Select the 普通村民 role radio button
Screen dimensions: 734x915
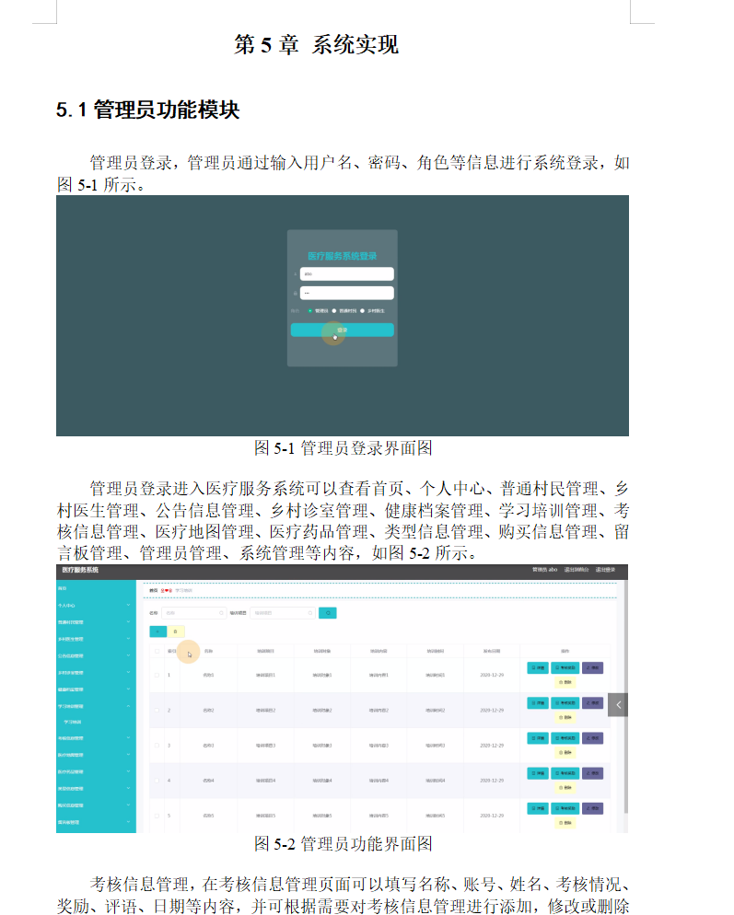(334, 311)
